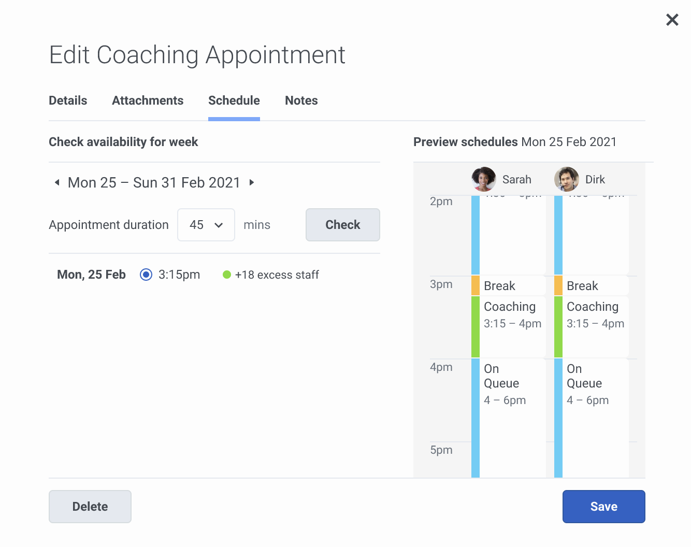Switch to the Details tab
Screen dimensions: 691x547
68,100
